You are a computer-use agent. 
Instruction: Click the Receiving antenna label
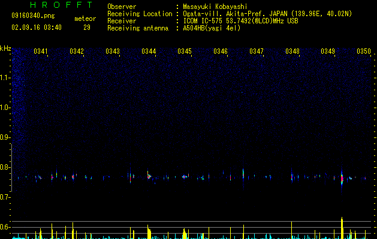click(x=138, y=28)
